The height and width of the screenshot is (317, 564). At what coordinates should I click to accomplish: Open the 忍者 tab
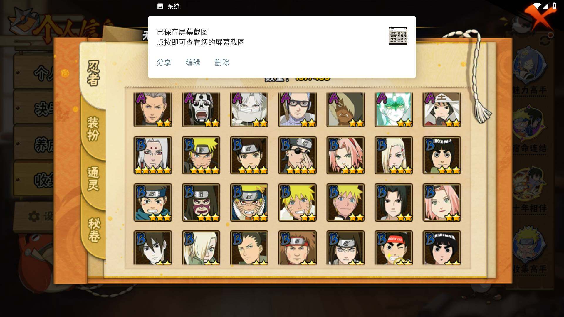[93, 73]
